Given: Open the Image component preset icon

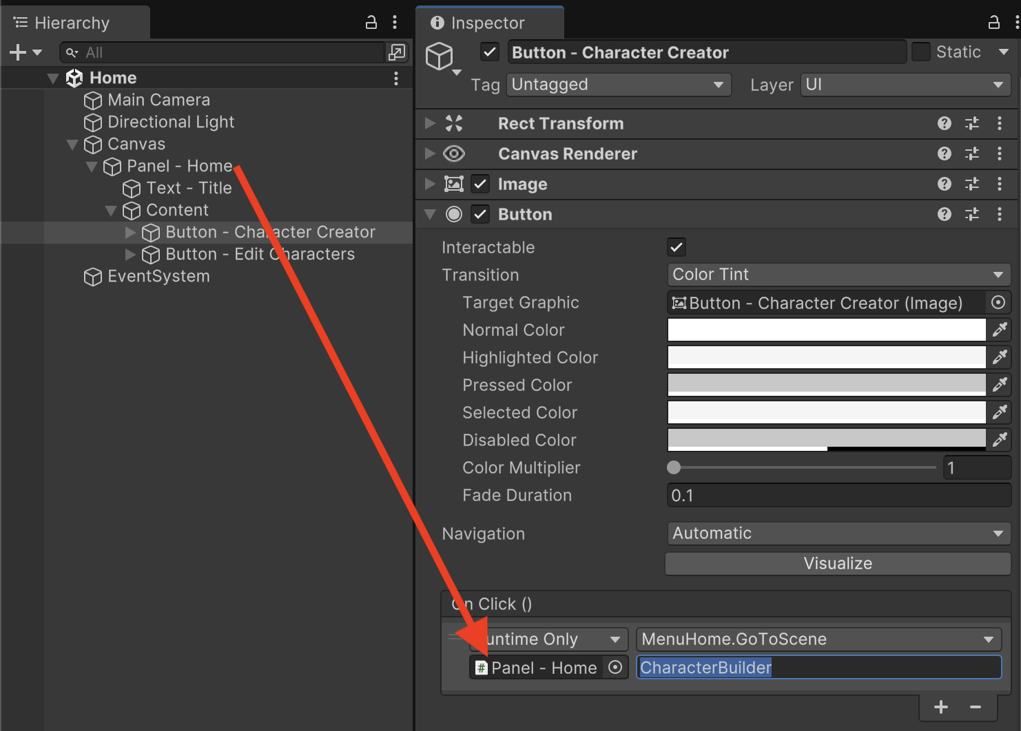Looking at the screenshot, I should click(x=971, y=184).
